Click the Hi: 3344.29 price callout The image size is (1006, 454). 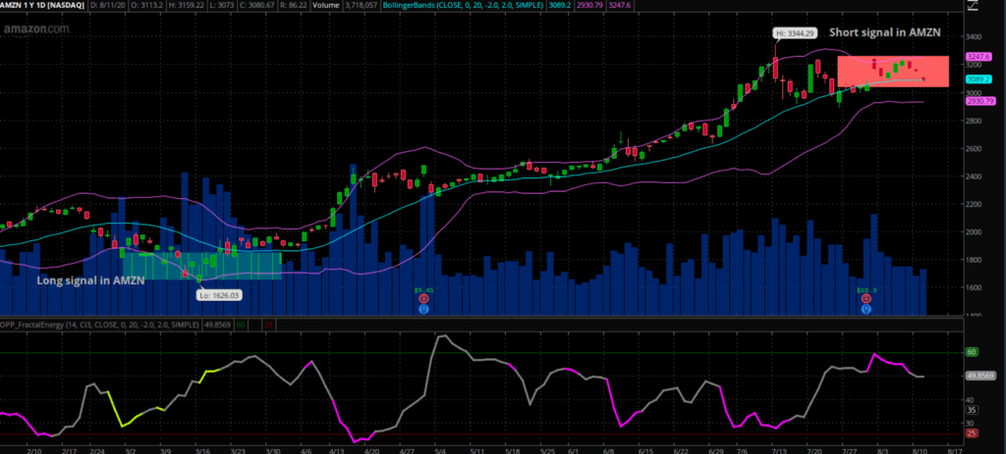click(793, 32)
